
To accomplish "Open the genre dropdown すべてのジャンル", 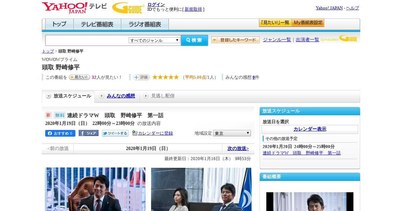I will [154, 40].
